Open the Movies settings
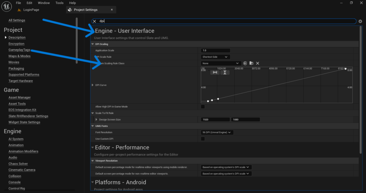 [14, 62]
